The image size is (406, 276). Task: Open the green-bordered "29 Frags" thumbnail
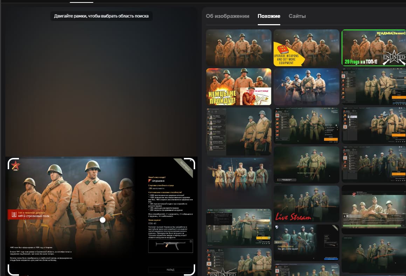coord(373,48)
